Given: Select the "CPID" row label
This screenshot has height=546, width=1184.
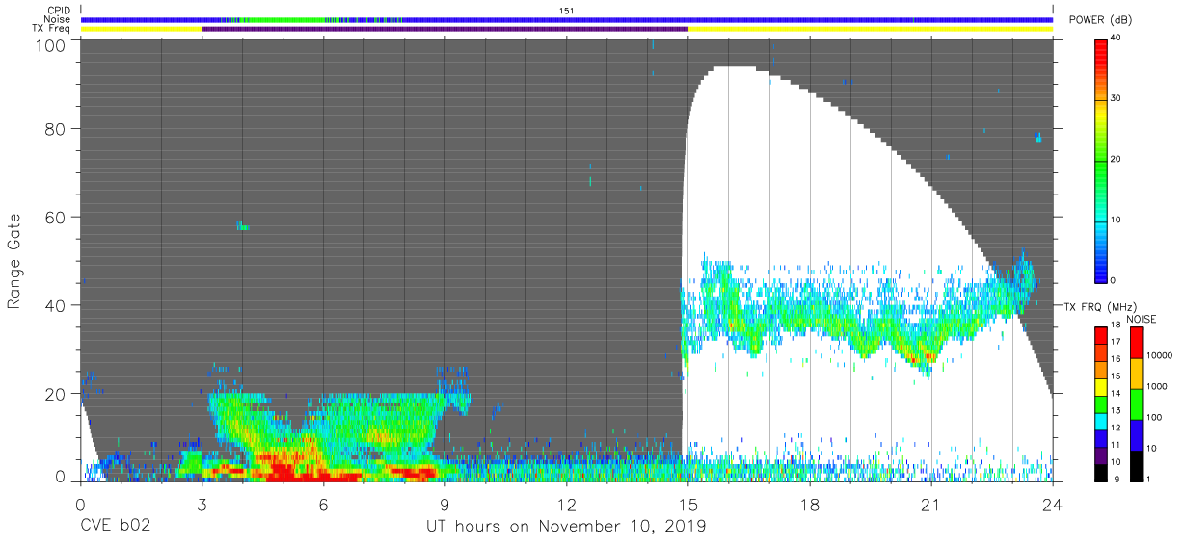Looking at the screenshot, I should 60,11.
